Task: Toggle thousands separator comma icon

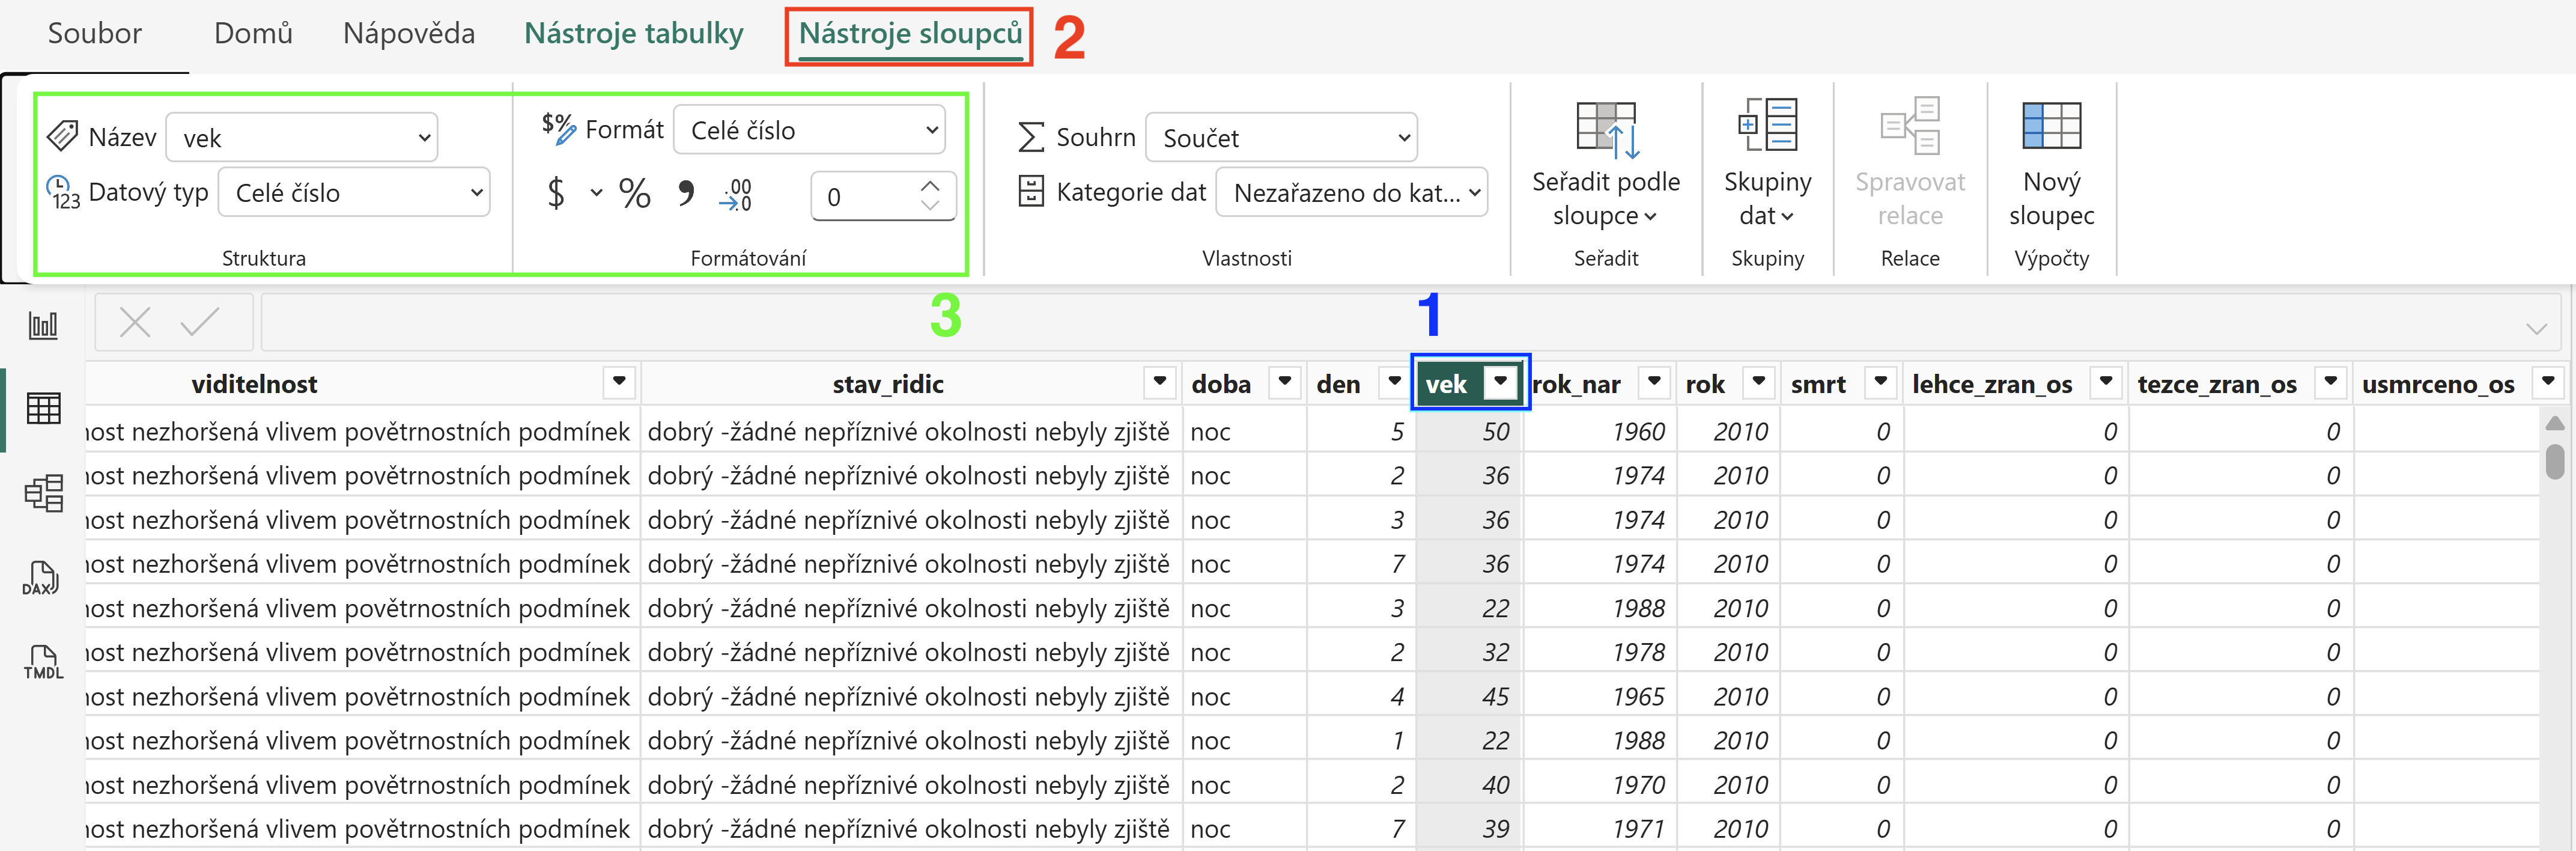Action: click(x=686, y=192)
